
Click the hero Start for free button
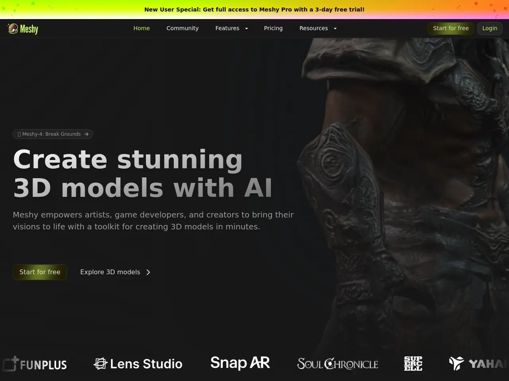coord(40,272)
